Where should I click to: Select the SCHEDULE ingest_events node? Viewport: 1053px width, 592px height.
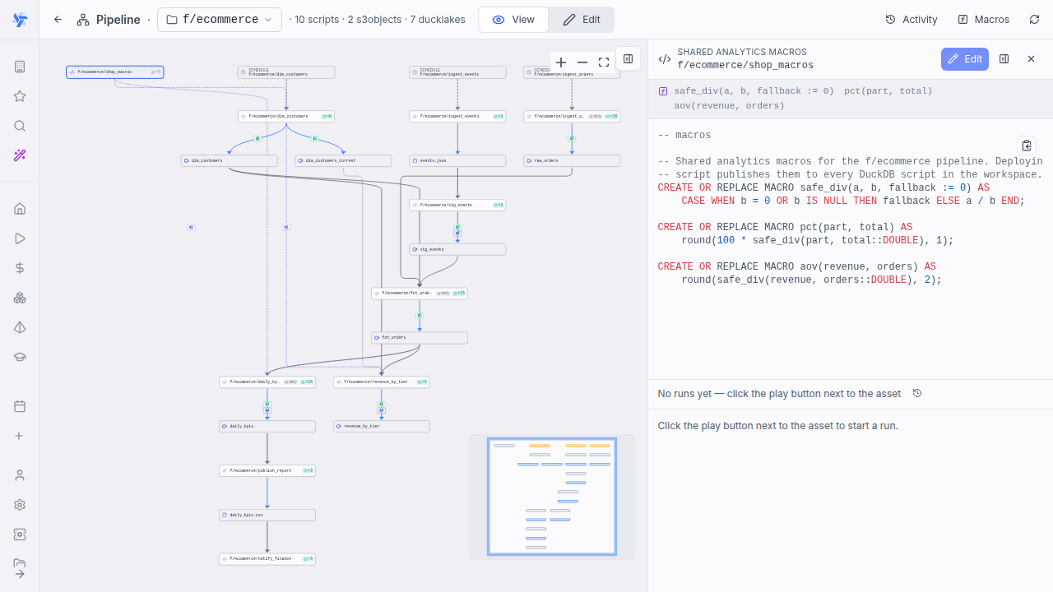pyautogui.click(x=457, y=72)
